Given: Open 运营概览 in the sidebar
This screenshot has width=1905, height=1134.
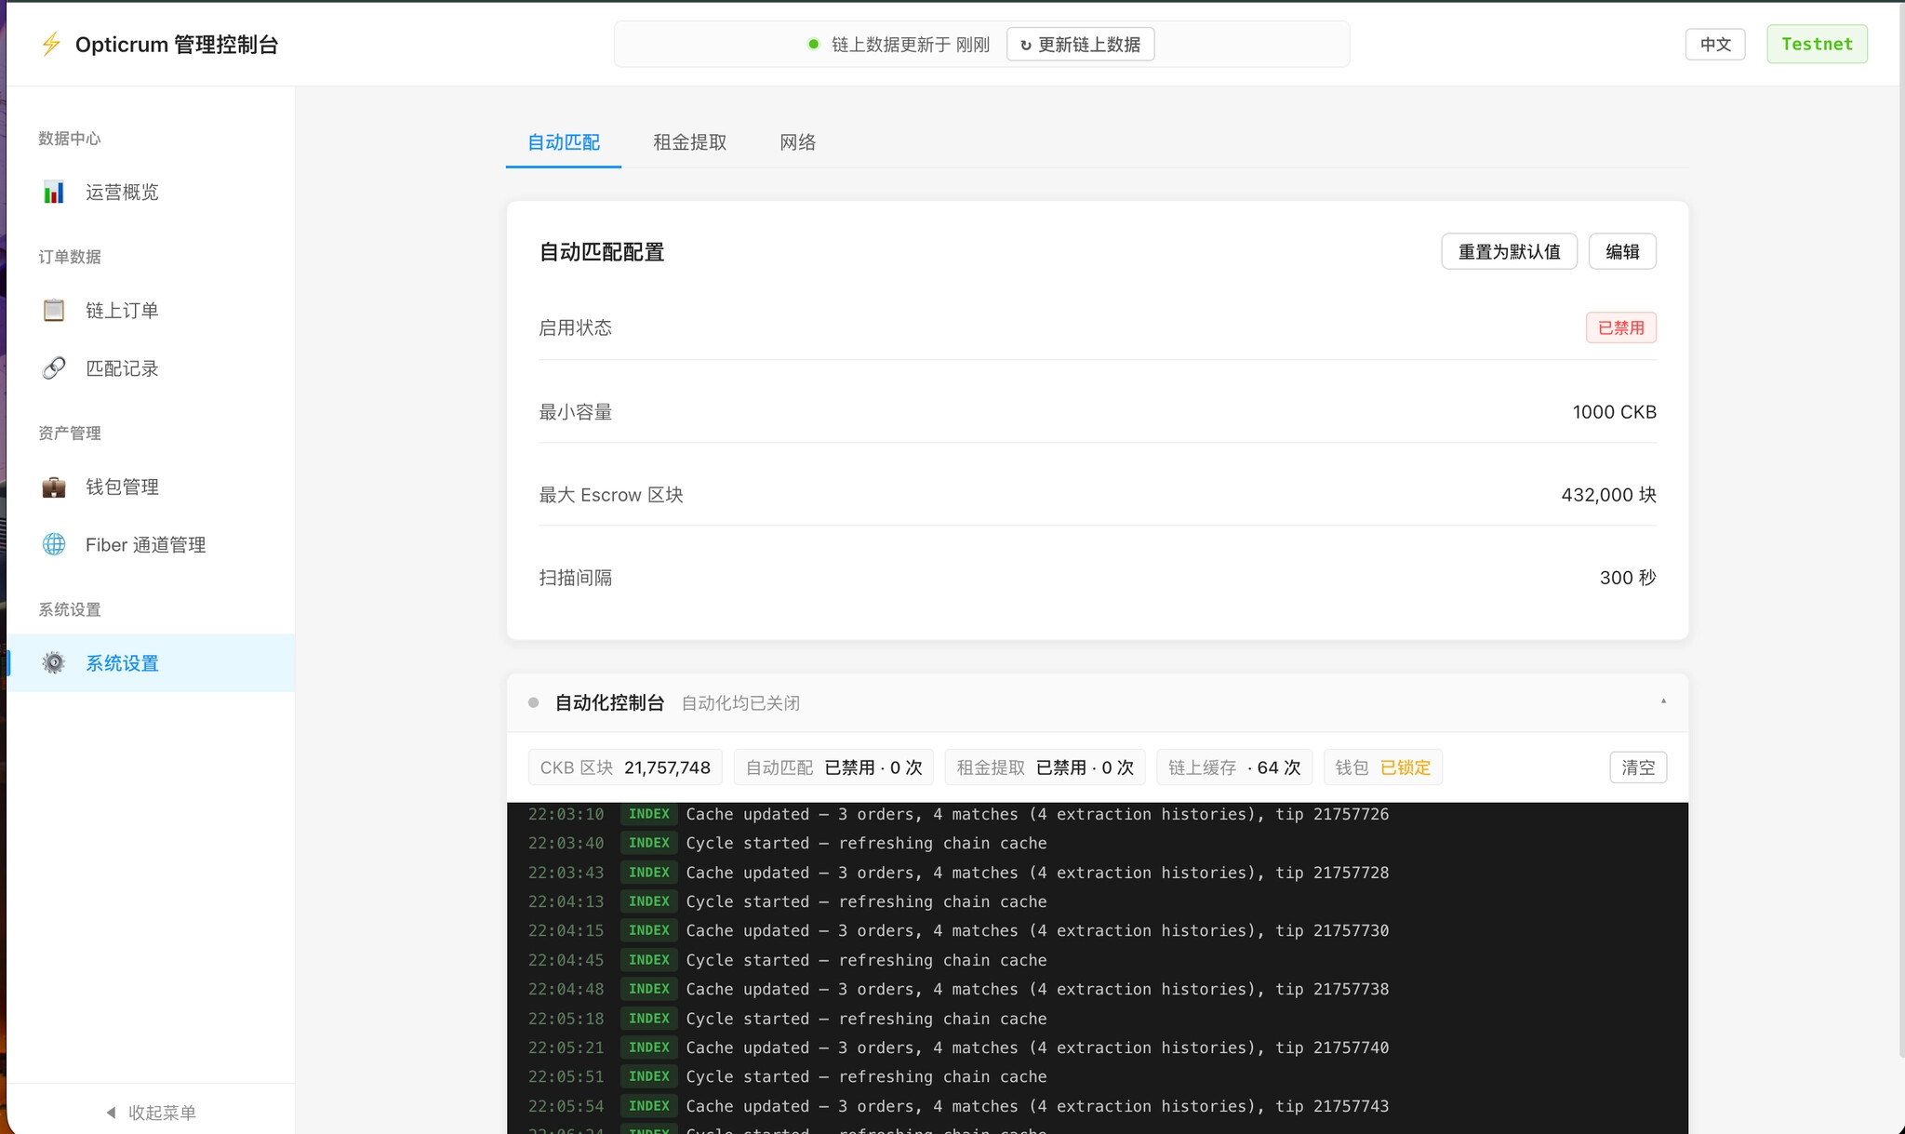Looking at the screenshot, I should 151,192.
